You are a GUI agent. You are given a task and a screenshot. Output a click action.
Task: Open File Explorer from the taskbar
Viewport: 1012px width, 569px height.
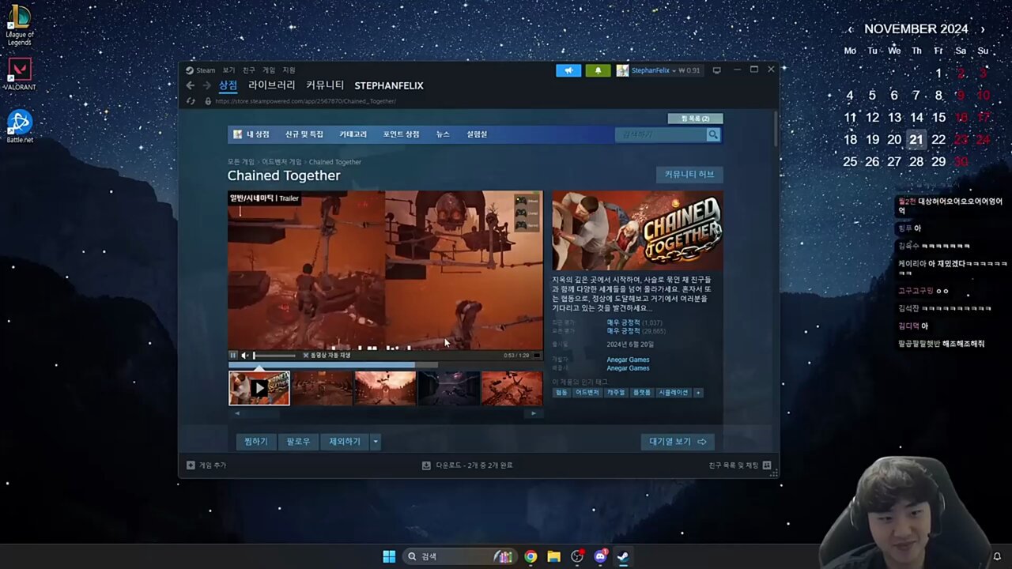pyautogui.click(x=553, y=556)
